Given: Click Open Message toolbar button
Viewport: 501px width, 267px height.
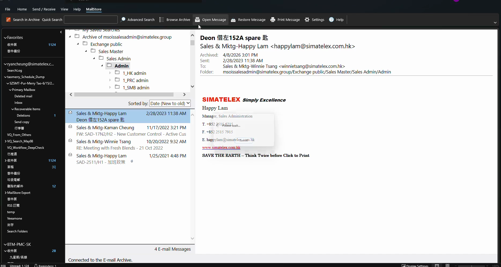Looking at the screenshot, I should pyautogui.click(x=211, y=20).
